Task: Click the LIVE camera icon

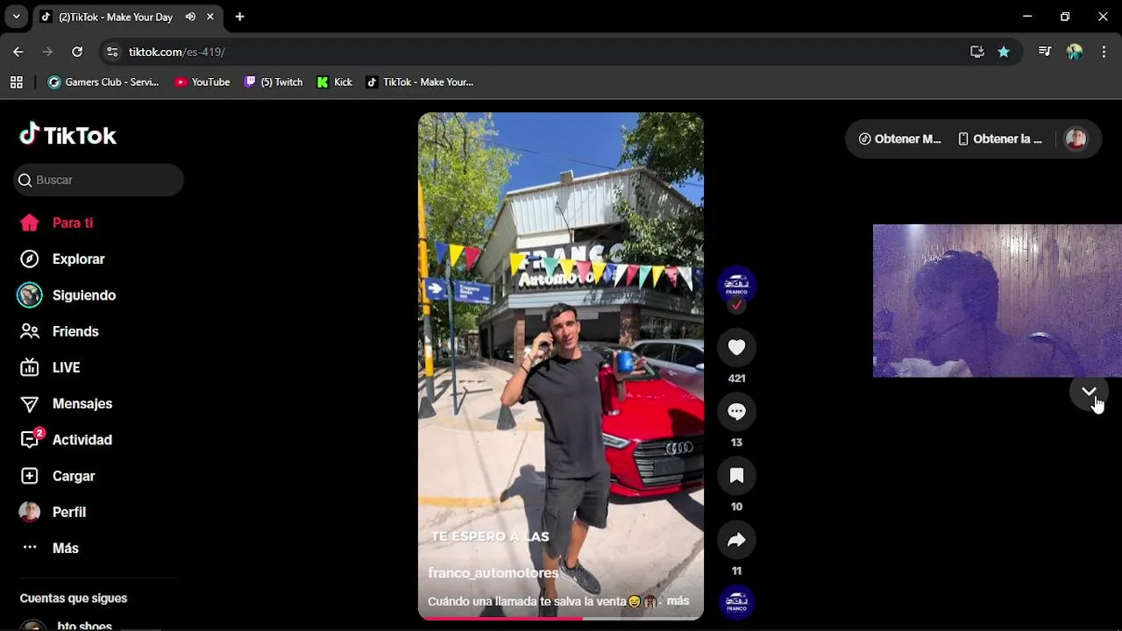Action: tap(30, 367)
